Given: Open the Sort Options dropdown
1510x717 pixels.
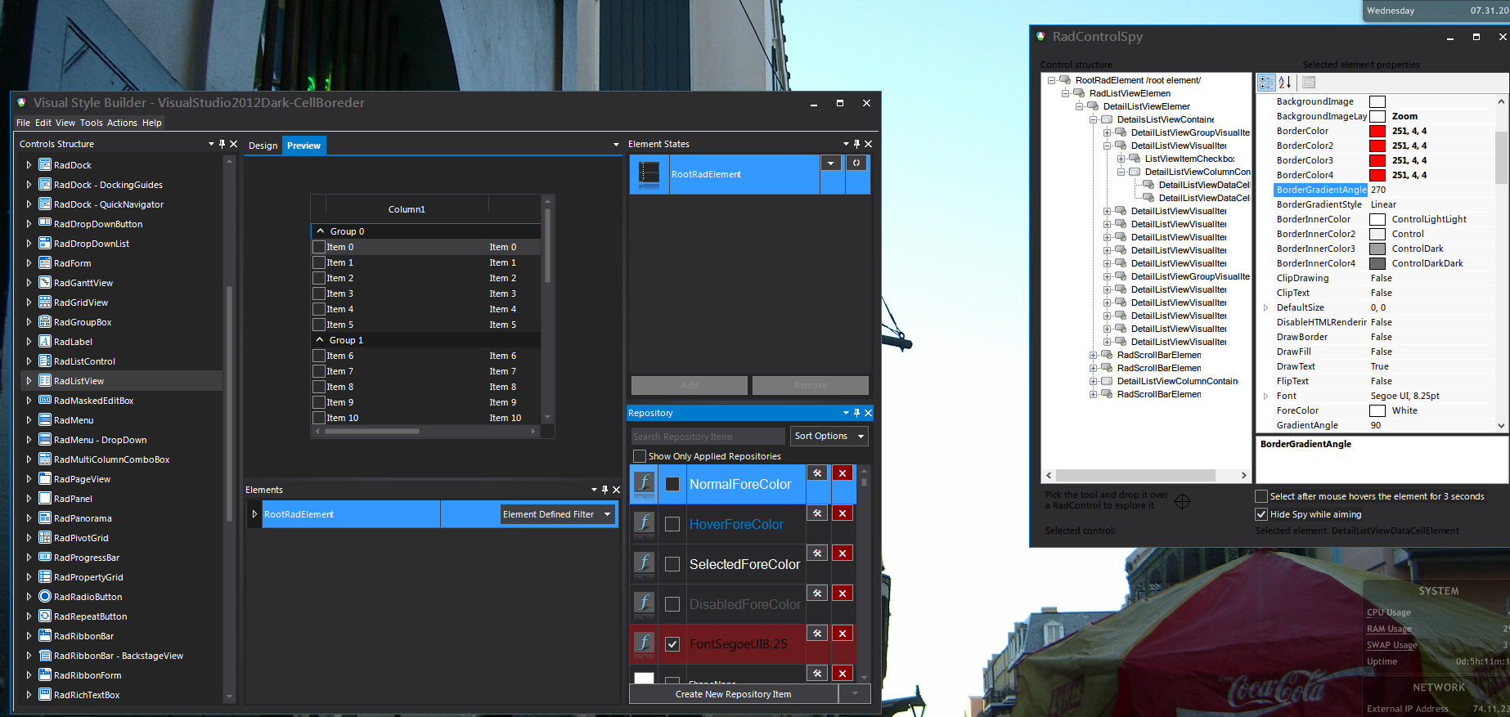Looking at the screenshot, I should click(x=829, y=437).
